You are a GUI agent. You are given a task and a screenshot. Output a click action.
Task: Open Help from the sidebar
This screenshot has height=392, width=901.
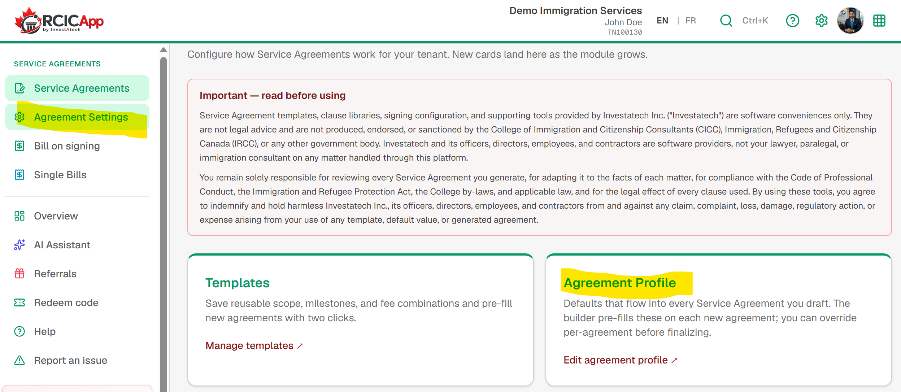click(77, 331)
